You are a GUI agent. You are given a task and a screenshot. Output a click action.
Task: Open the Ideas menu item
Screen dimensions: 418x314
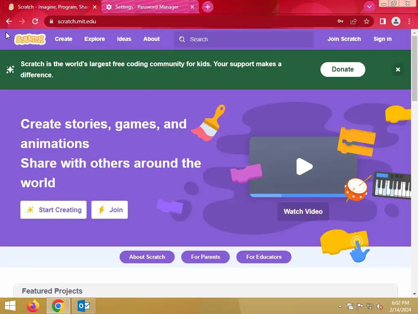(x=124, y=39)
